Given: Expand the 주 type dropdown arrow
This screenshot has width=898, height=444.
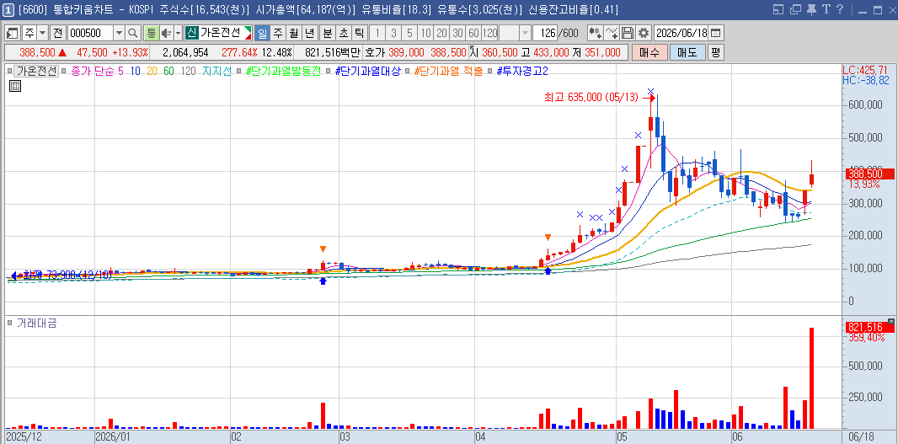Looking at the screenshot, I should click(43, 33).
